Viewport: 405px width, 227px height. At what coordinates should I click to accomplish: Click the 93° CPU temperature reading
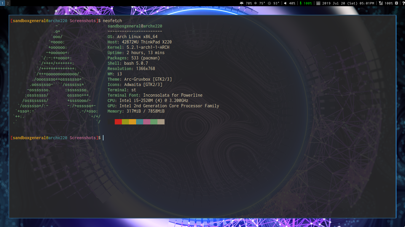(x=276, y=3)
